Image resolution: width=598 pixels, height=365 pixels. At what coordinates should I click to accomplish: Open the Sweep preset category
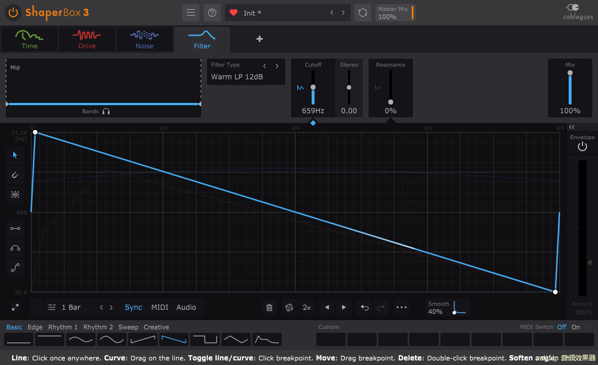click(x=128, y=327)
